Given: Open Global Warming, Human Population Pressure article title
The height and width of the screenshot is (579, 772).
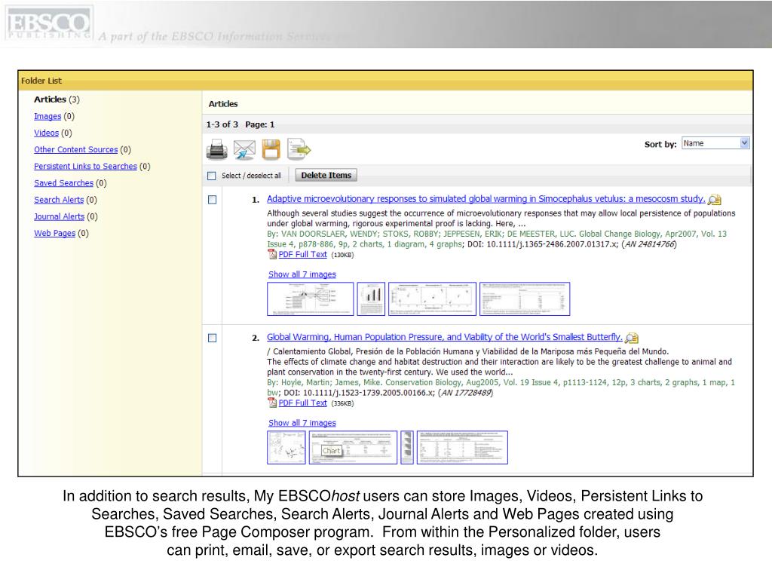Looking at the screenshot, I should (x=445, y=337).
